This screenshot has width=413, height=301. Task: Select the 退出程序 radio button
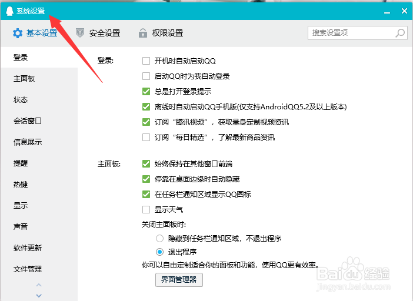(x=159, y=252)
